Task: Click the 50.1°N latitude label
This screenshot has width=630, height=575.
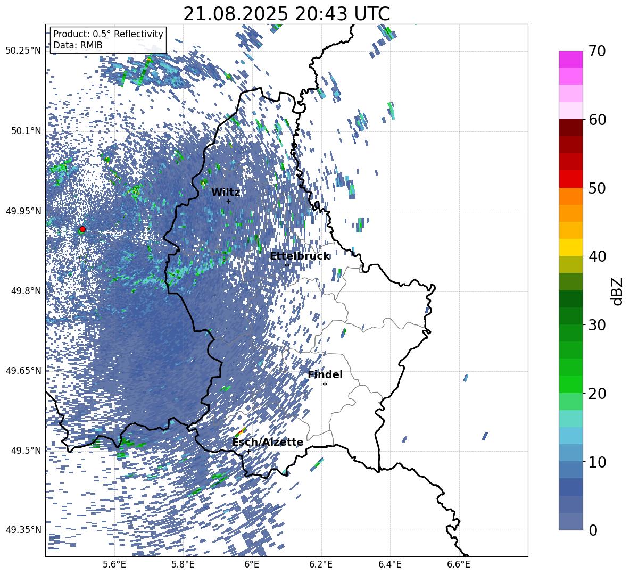Action: click(x=26, y=131)
